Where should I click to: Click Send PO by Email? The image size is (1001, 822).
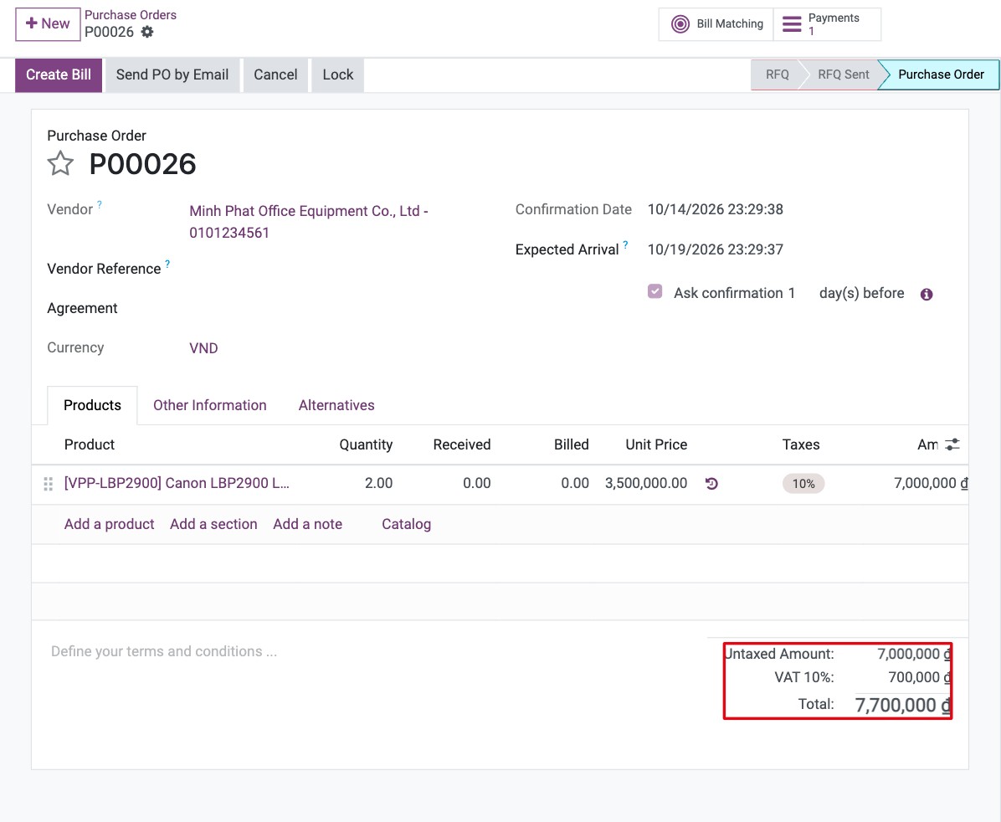(x=172, y=74)
